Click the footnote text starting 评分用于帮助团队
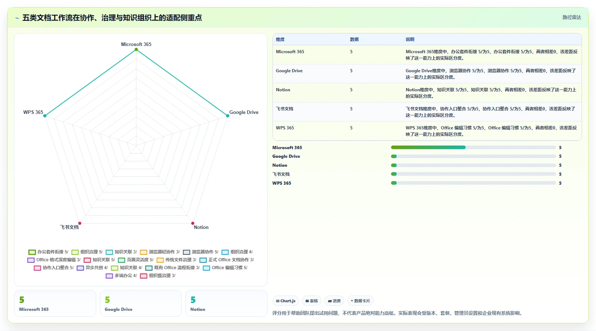 [397, 313]
